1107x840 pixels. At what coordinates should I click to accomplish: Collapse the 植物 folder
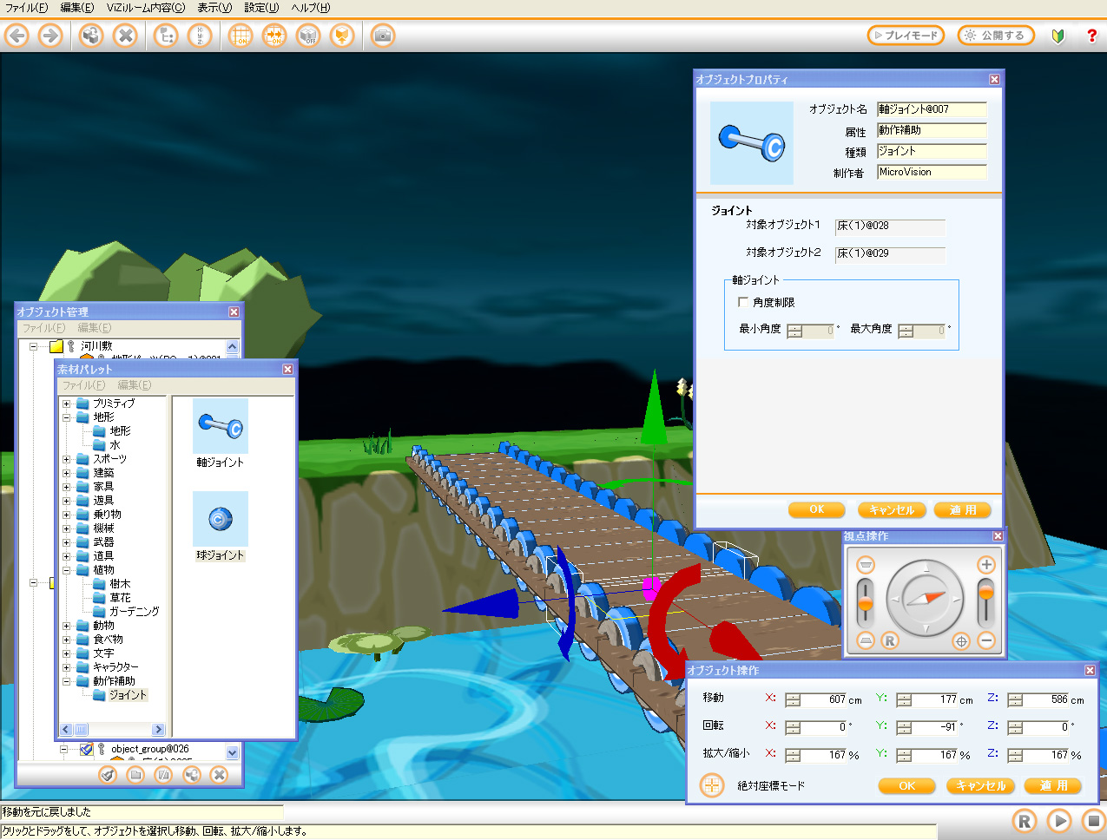point(66,570)
